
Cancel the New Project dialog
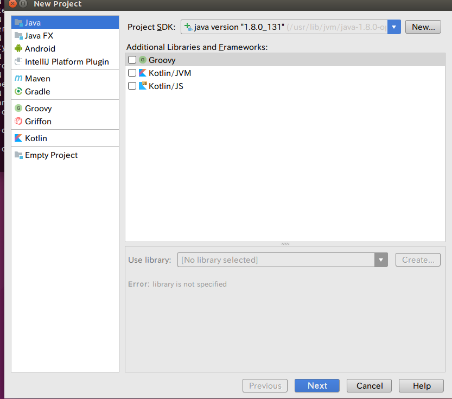[x=370, y=385]
